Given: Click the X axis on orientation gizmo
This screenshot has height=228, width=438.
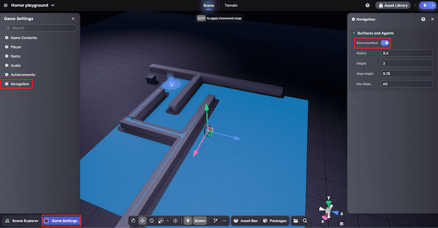Looking at the screenshot, I should [x=324, y=218].
